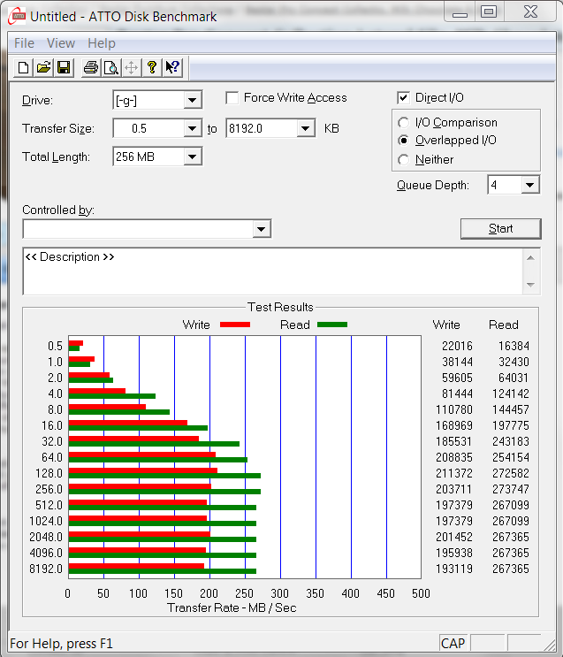Image resolution: width=563 pixels, height=657 pixels.
Task: Click the four-arrow move icon in toolbar
Action: point(131,68)
